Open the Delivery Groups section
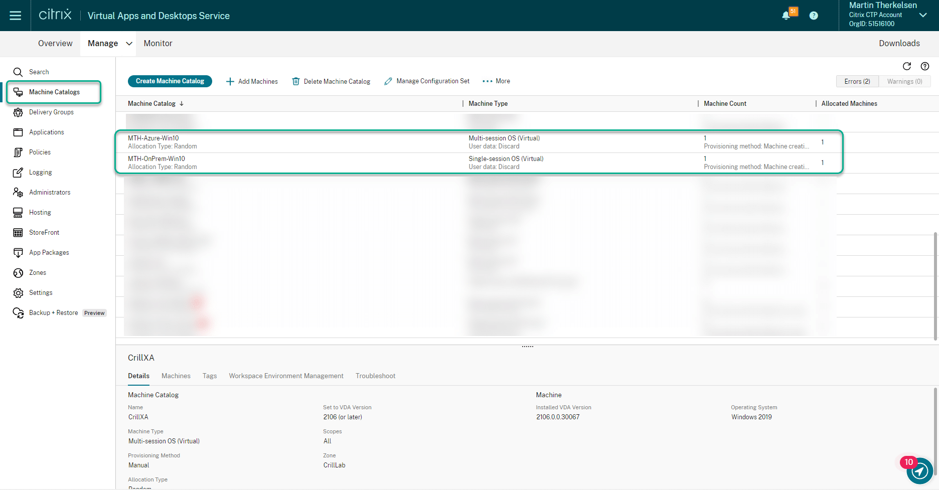 [51, 112]
